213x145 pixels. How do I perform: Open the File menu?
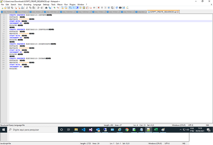[x=2, y=5]
